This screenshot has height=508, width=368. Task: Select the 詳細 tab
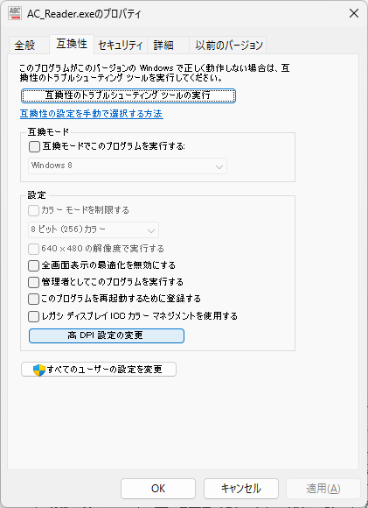[163, 45]
